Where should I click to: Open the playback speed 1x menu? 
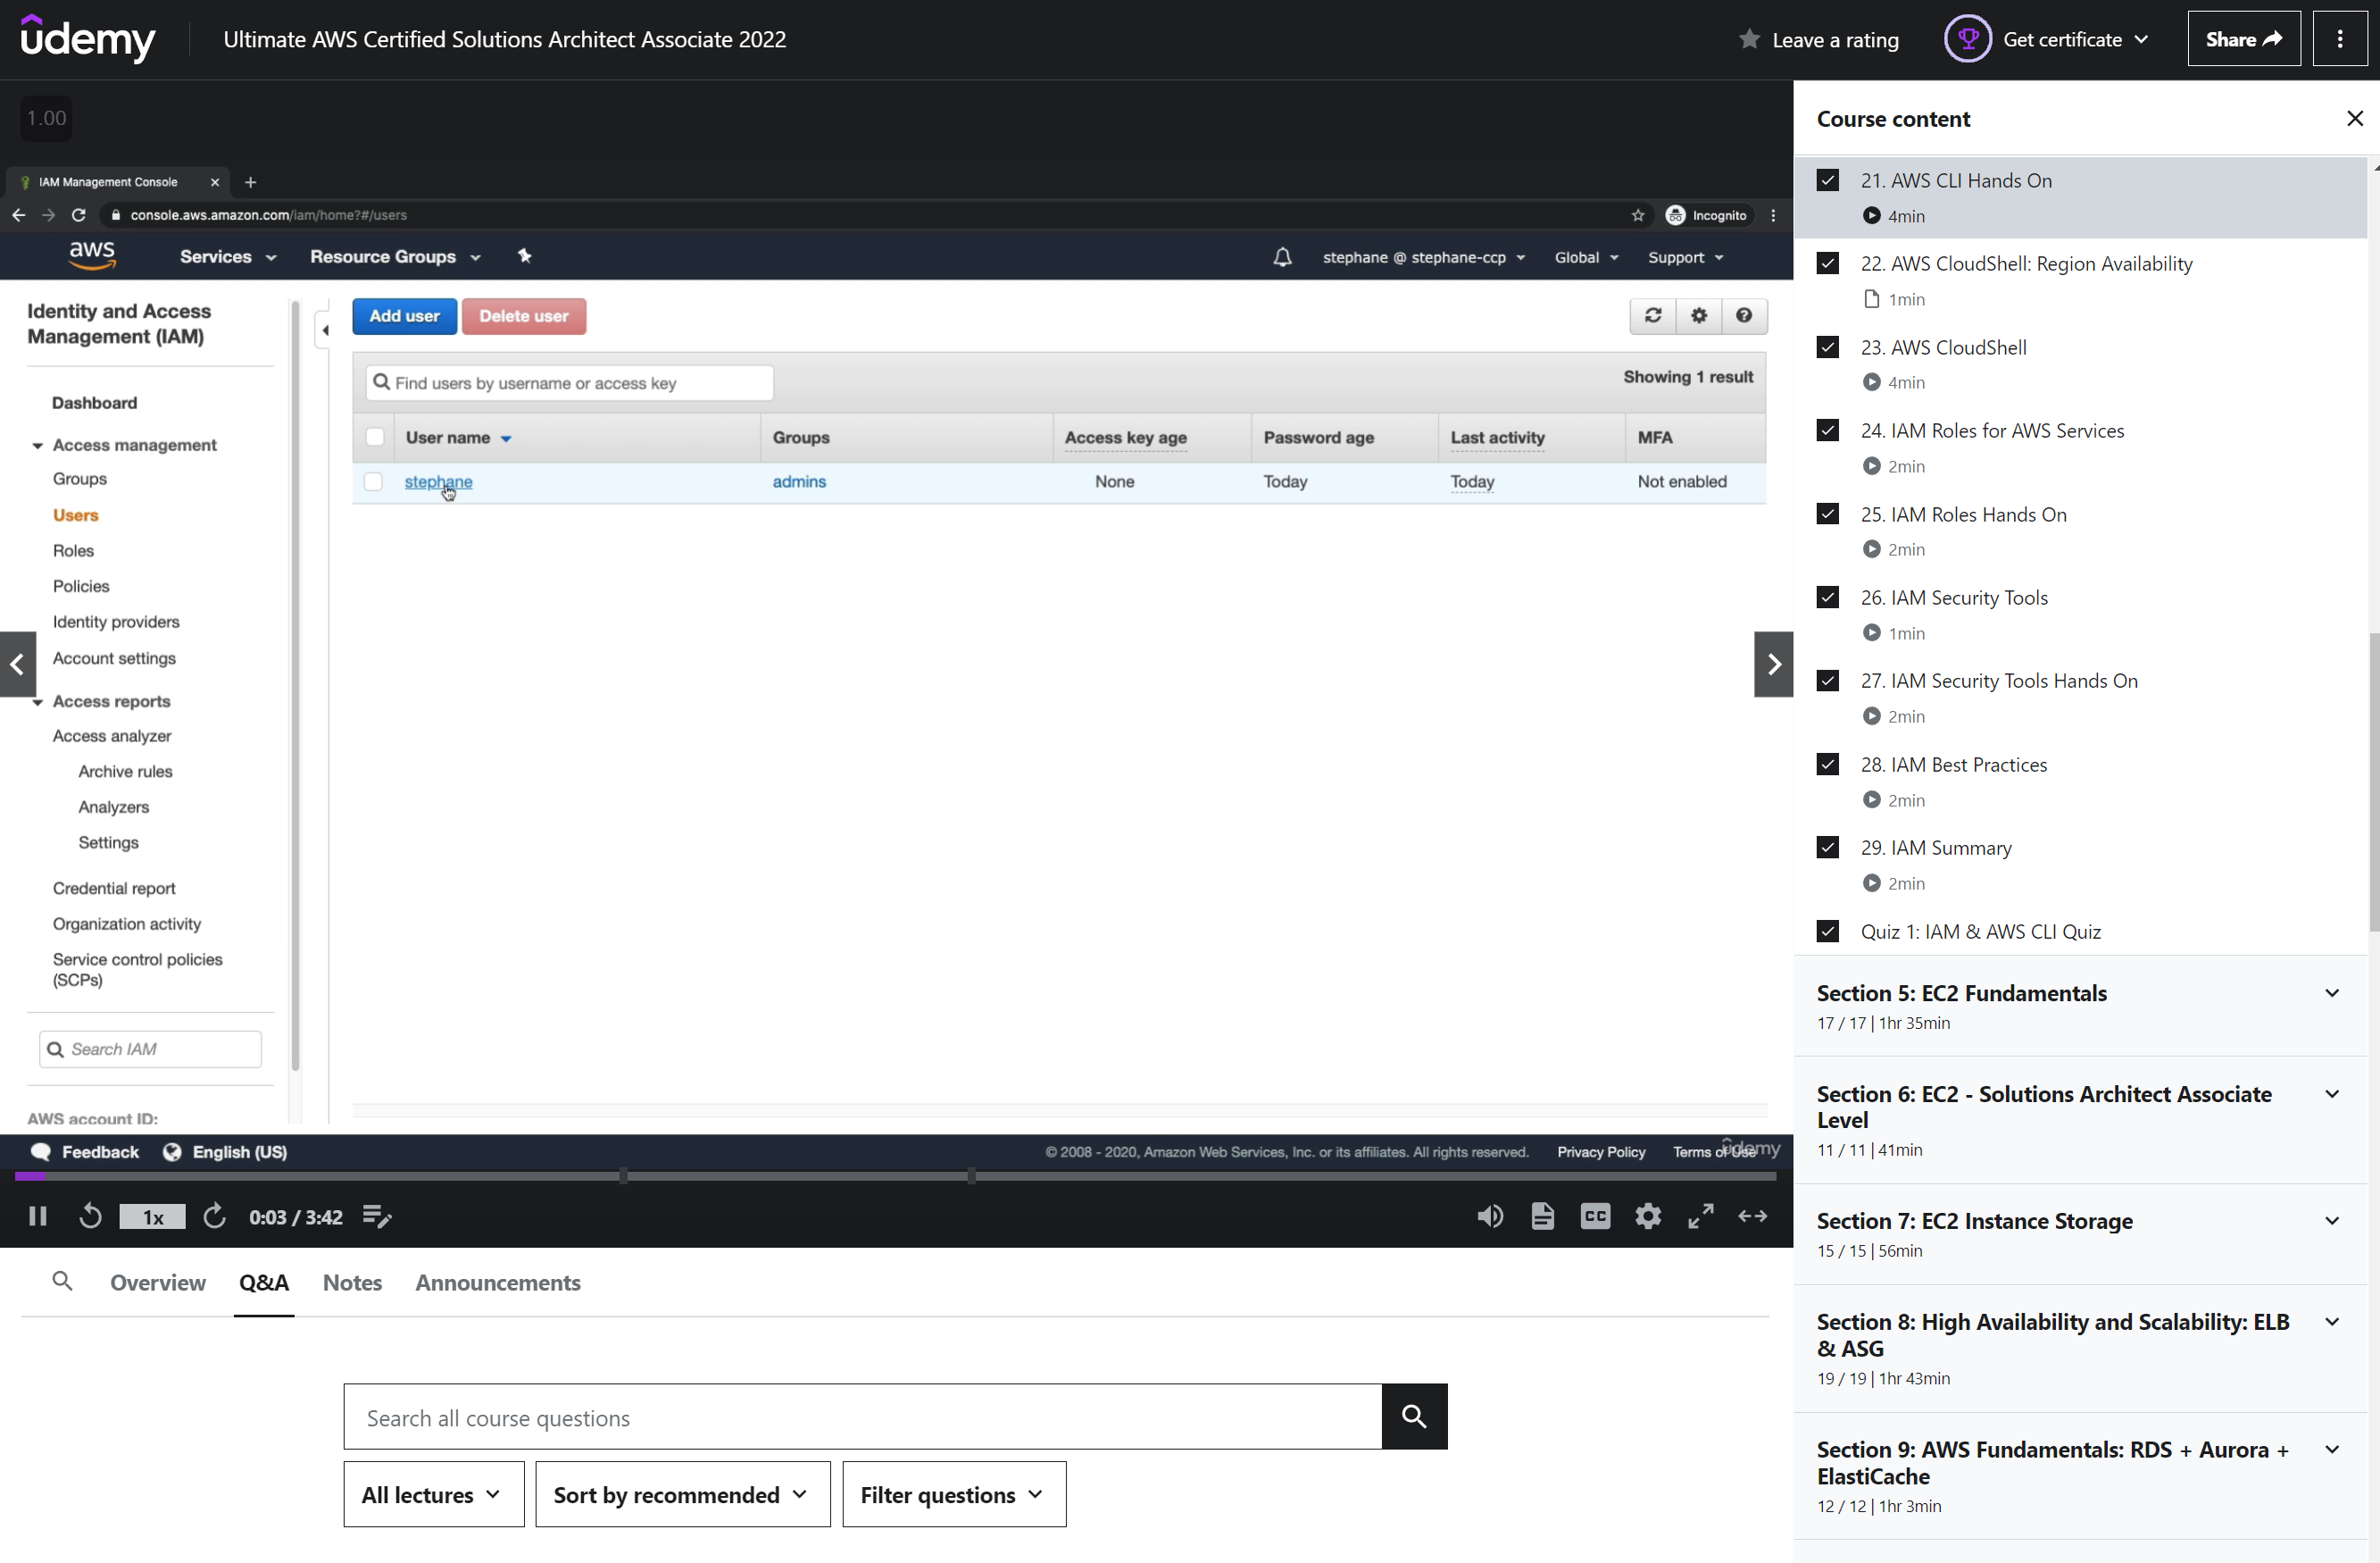pos(152,1216)
